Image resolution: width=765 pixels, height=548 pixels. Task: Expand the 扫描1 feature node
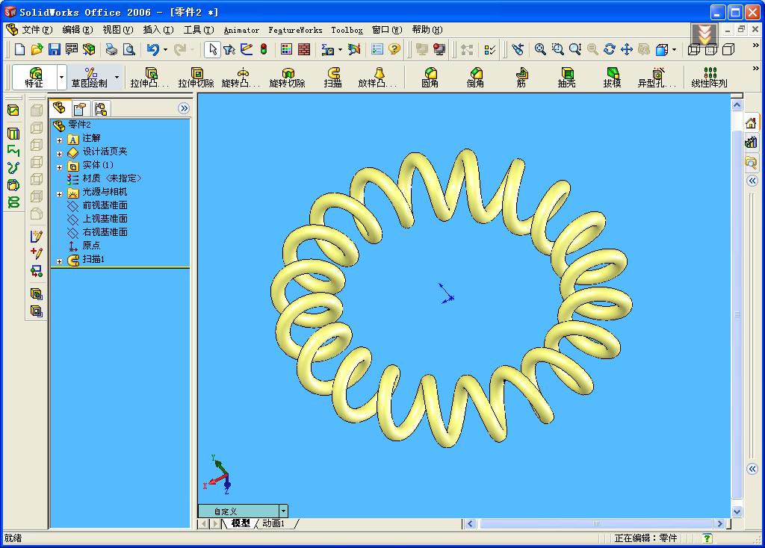point(60,261)
